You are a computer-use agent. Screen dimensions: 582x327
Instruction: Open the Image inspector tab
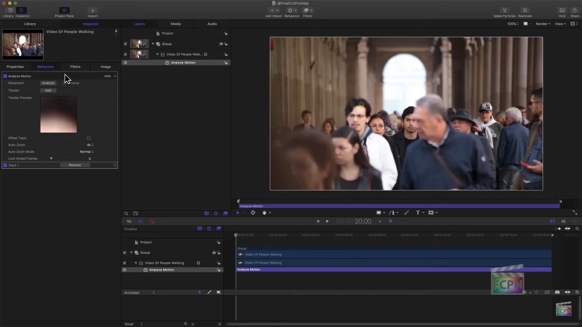tap(106, 67)
